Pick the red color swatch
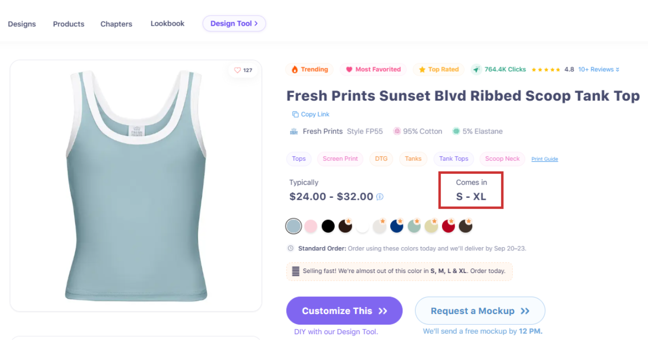648x364 pixels. [448, 226]
